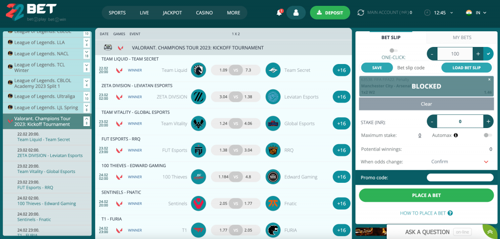
Task: Click the India flag icon
Action: pyautogui.click(x=468, y=13)
